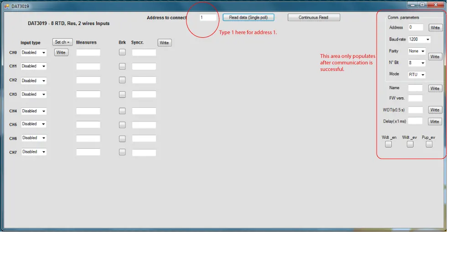Focus the CH0 Syncr. field
This screenshot has height=273, width=456.
click(144, 52)
